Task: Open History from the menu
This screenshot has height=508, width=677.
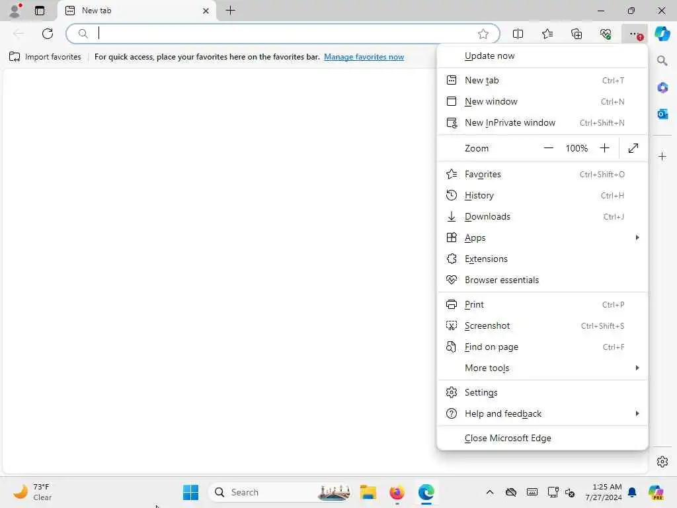Action: pos(542,196)
